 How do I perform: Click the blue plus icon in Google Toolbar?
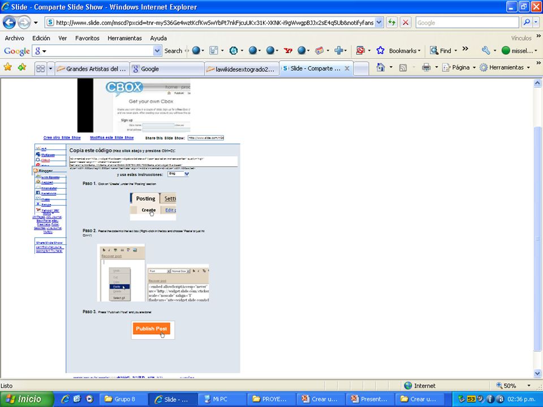[338, 50]
